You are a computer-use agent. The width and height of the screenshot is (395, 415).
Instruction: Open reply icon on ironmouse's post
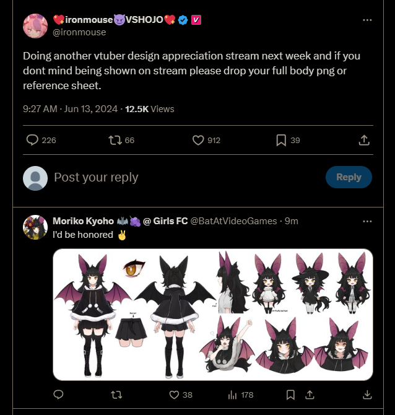tap(33, 141)
